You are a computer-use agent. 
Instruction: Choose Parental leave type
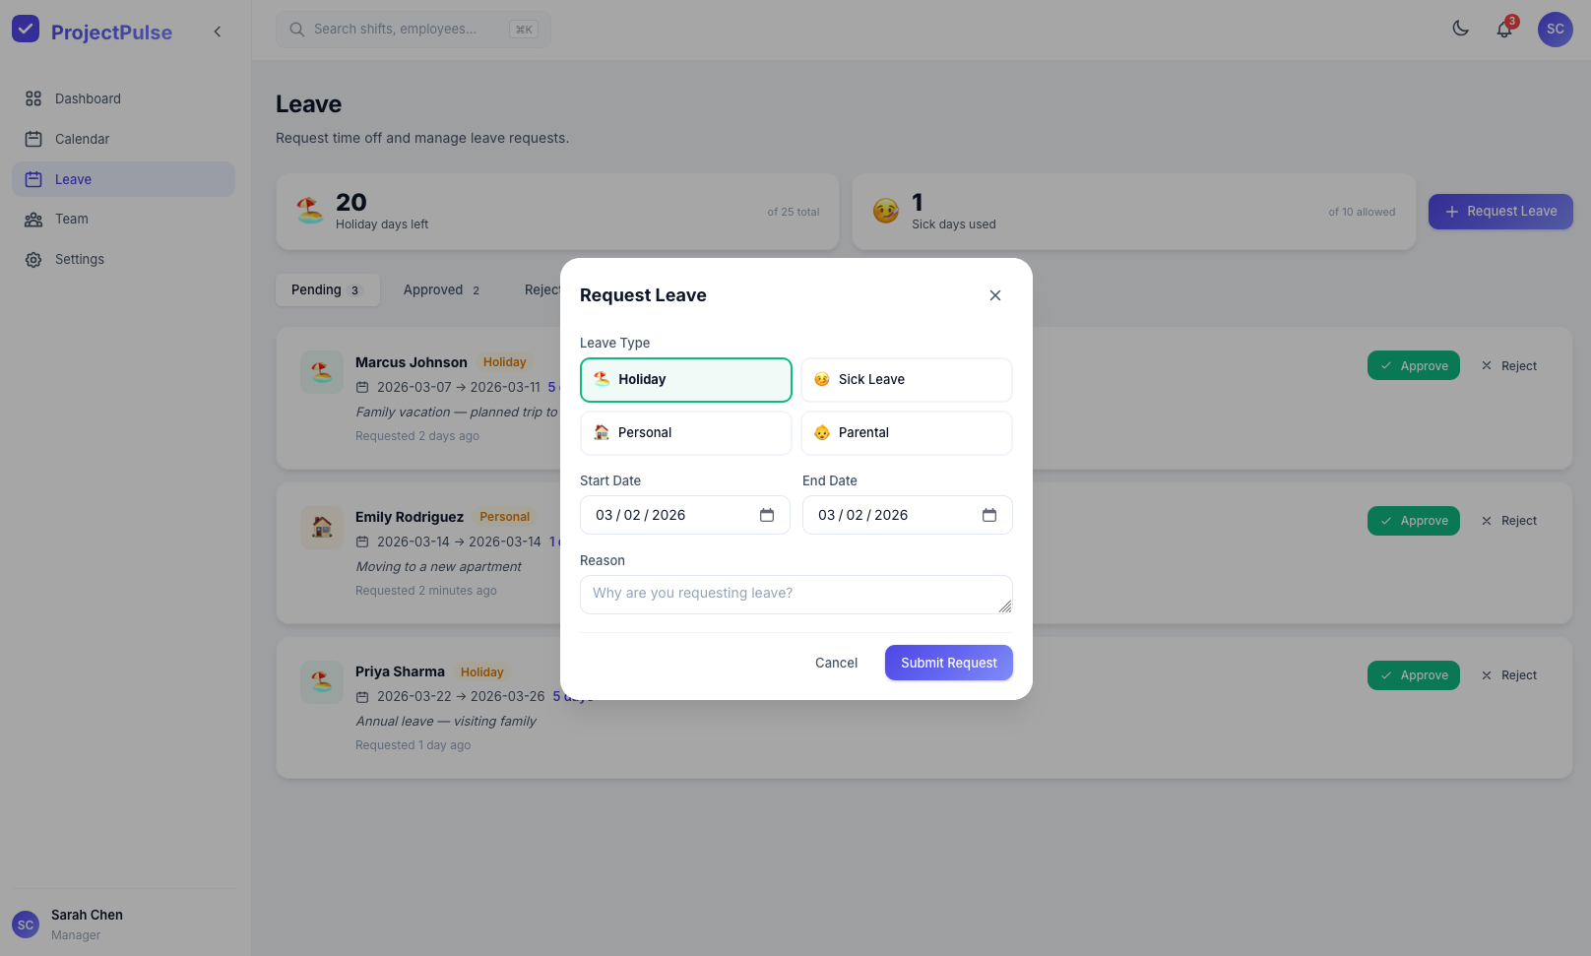point(906,433)
